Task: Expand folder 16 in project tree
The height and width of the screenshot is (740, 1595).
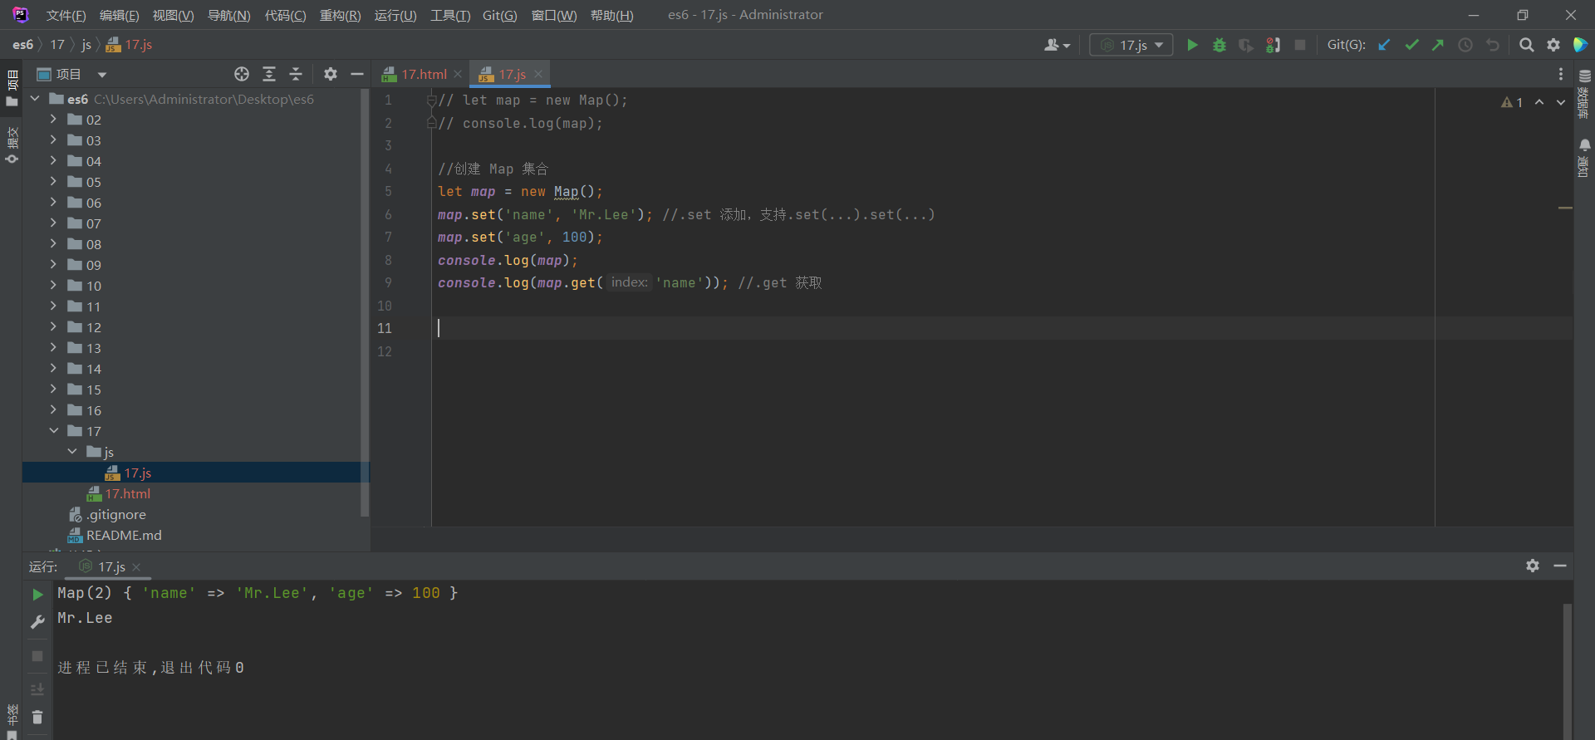Action: pos(53,410)
